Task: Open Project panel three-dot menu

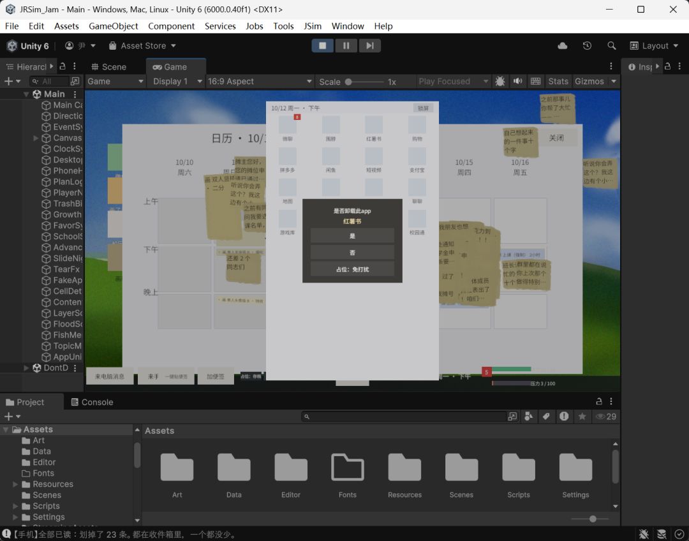Action: click(611, 402)
